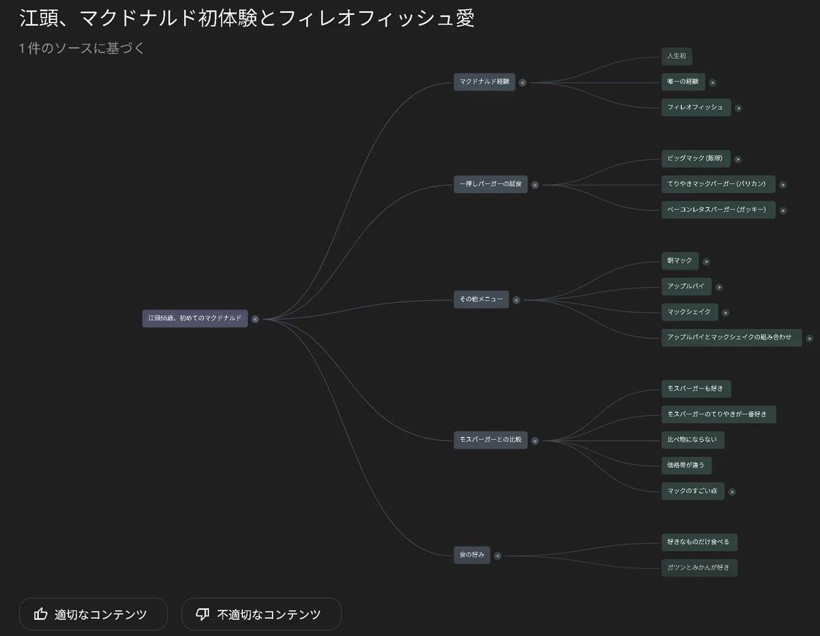820x636 pixels.
Task: Expand アップルパイとマックシェイクの組み合わせ node arrow
Action: (810, 338)
